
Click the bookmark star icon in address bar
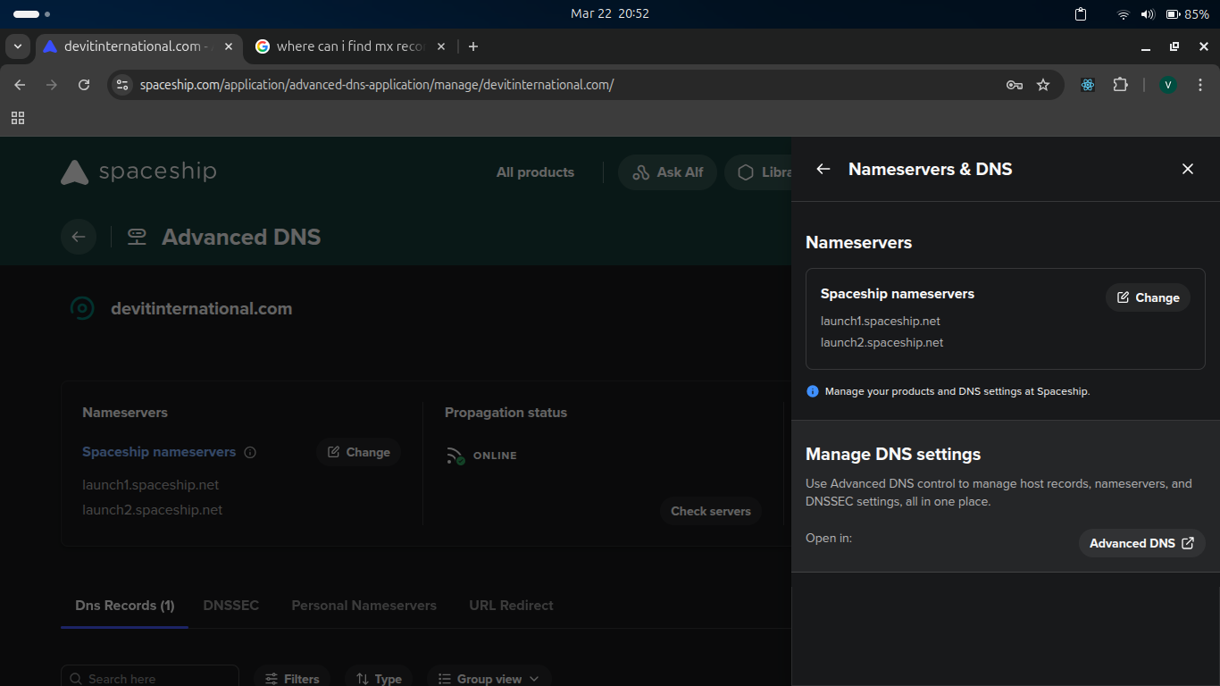1043,85
